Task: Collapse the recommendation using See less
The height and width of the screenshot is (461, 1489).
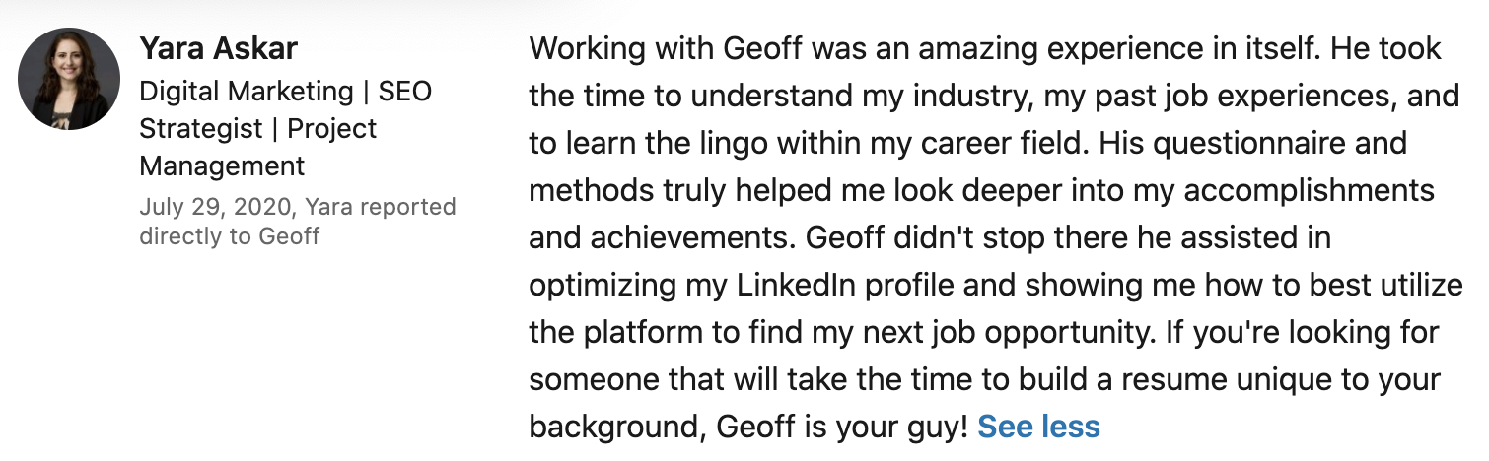Action: point(1038,427)
